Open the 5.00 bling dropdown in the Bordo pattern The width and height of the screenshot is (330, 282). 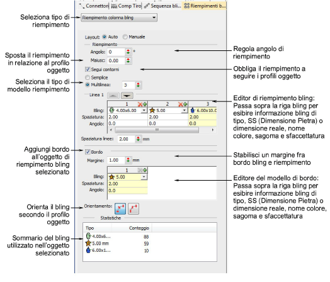144,177
